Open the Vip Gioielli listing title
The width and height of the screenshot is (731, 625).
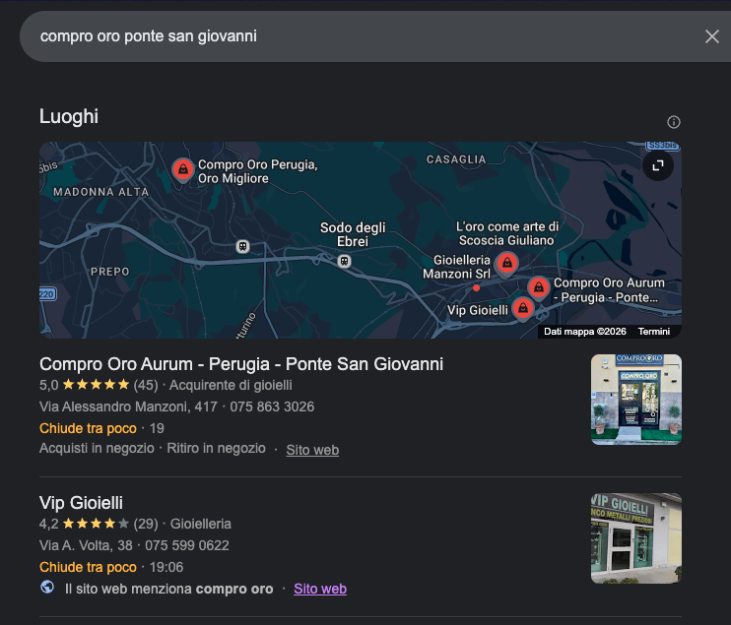pyautogui.click(x=81, y=503)
